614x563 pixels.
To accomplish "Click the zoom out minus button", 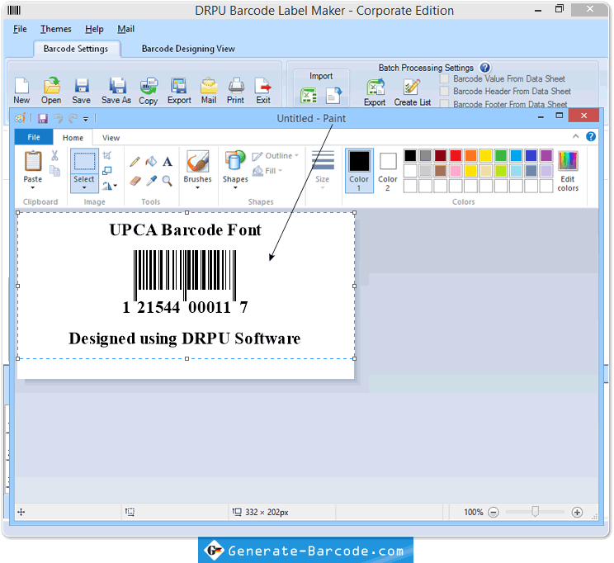I will tap(494, 512).
